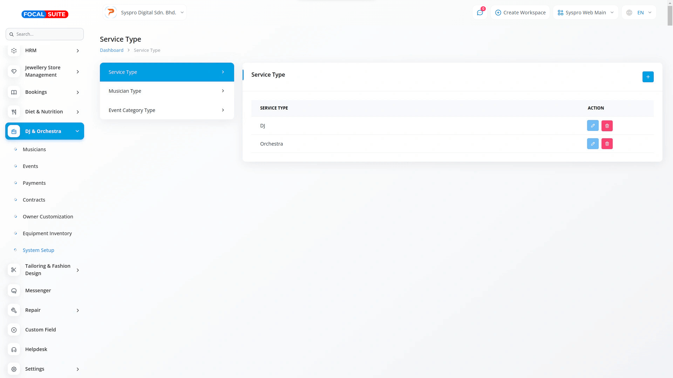Follow the Dashboard breadcrumb link
Viewport: 673px width, 378px height.
click(111, 50)
